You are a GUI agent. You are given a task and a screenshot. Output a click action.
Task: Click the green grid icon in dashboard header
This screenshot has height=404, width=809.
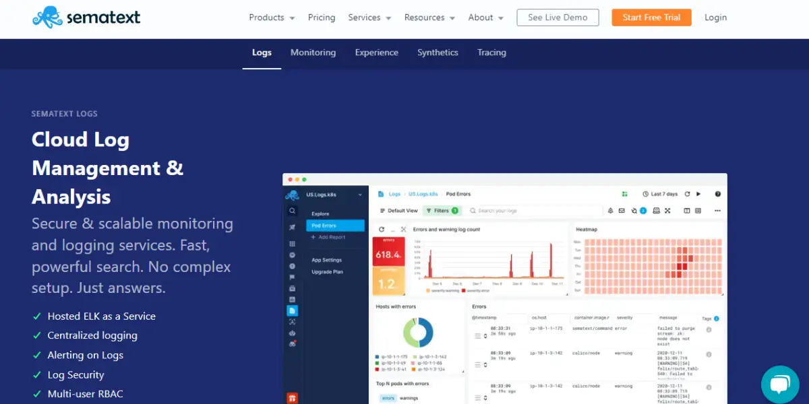(625, 194)
